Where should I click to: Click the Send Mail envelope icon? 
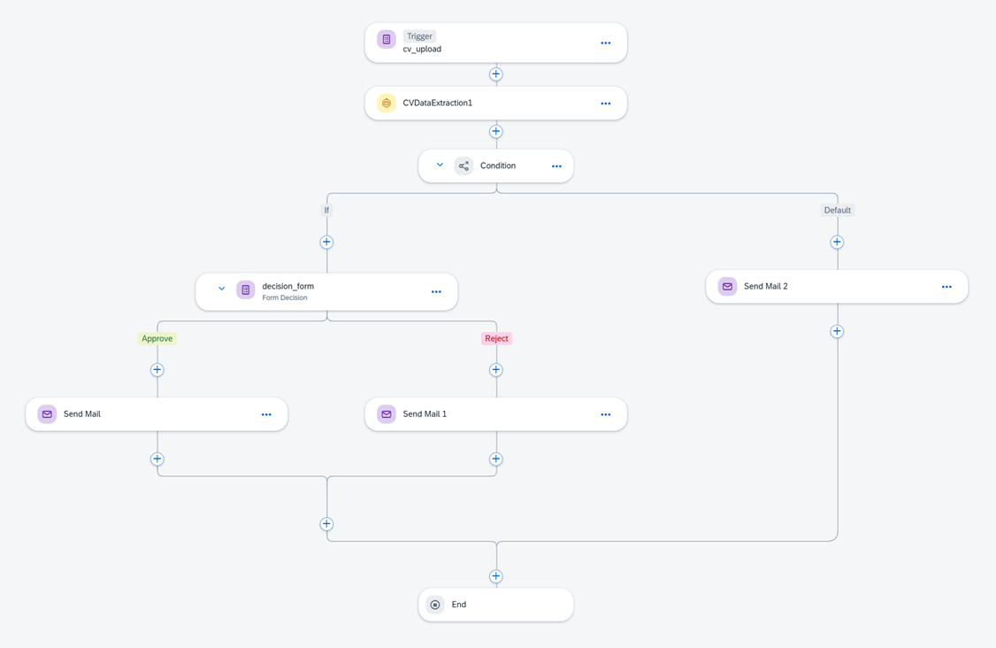coord(47,414)
